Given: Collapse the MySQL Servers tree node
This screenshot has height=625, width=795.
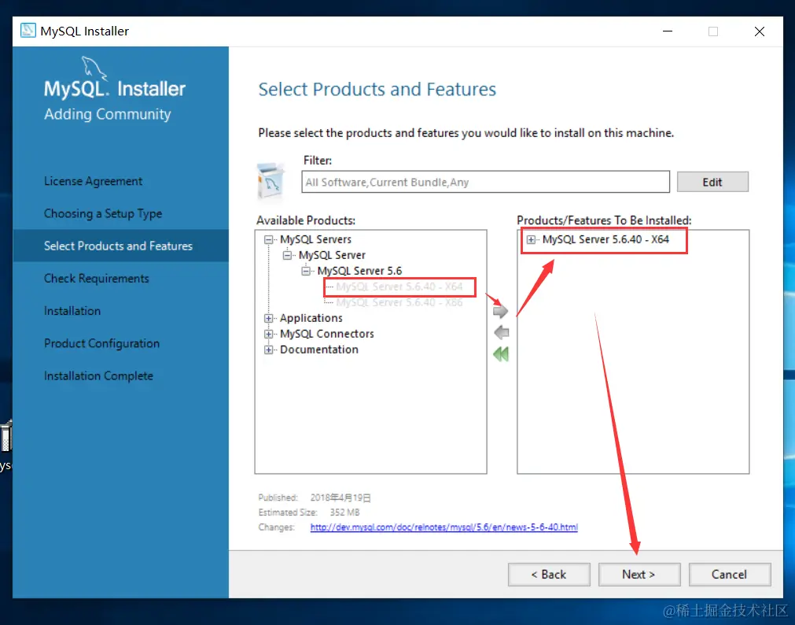Looking at the screenshot, I should pyautogui.click(x=269, y=239).
